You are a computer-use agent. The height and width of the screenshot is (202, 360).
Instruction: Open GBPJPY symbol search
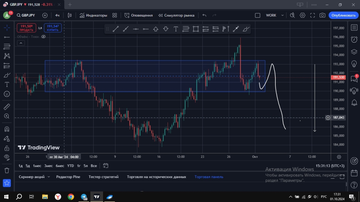pyautogui.click(x=26, y=15)
